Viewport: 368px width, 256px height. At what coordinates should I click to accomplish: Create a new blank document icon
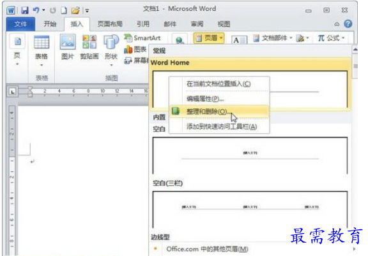coord(64,10)
